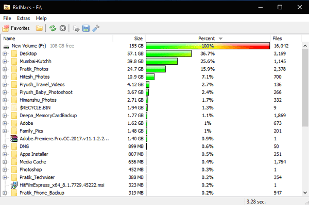This screenshot has width=309, height=205.
Task: Save results with the floppy disk icon
Action: 86,28
